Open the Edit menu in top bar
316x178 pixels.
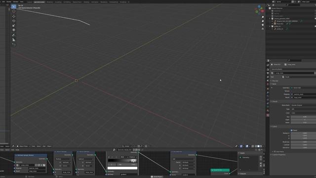pyautogui.click(x=3, y=1)
